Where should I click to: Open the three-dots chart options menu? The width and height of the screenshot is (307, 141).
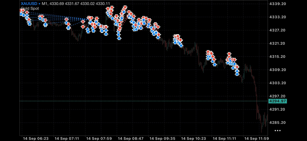pos(278,131)
